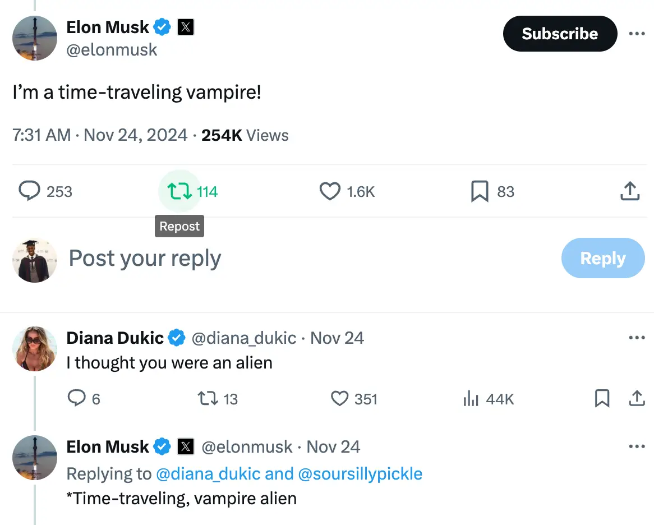Image resolution: width=654 pixels, height=525 pixels.
Task: Open more options on Diana's reply
Action: (x=637, y=337)
